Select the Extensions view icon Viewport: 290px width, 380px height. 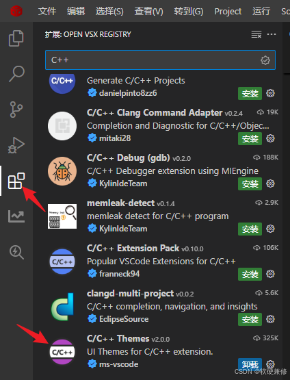pos(16,181)
